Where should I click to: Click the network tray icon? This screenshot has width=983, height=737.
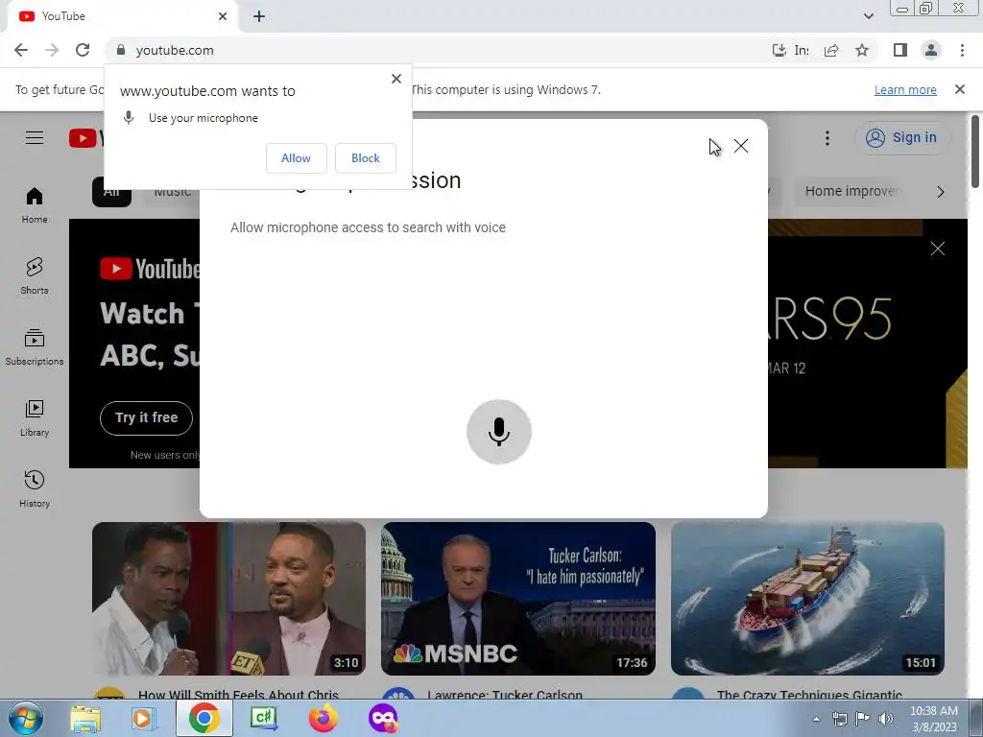click(839, 719)
